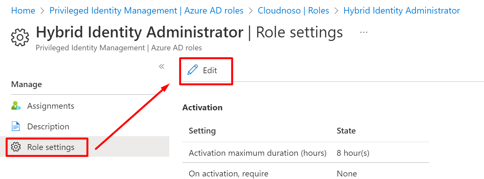Screen dimensions: 484x179
Task: Open Assignments in Manage menu
Action: 51,106
